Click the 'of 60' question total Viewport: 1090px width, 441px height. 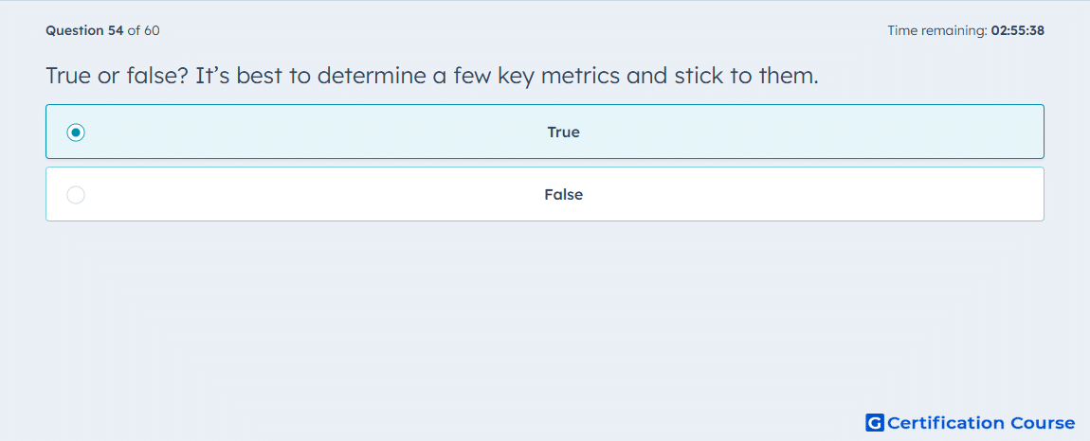[144, 30]
